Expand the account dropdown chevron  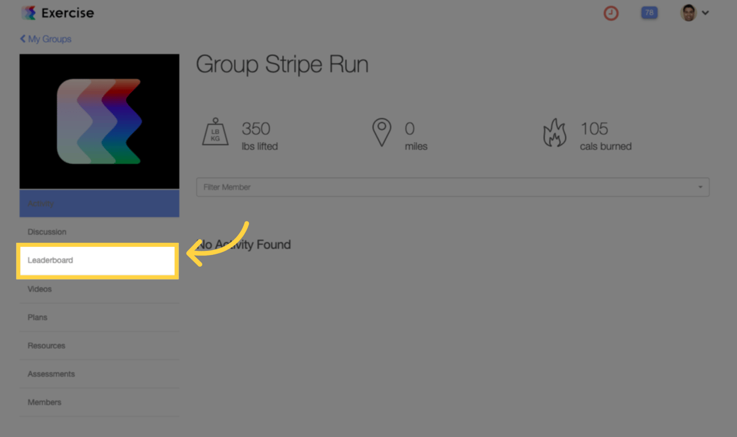[x=705, y=13]
